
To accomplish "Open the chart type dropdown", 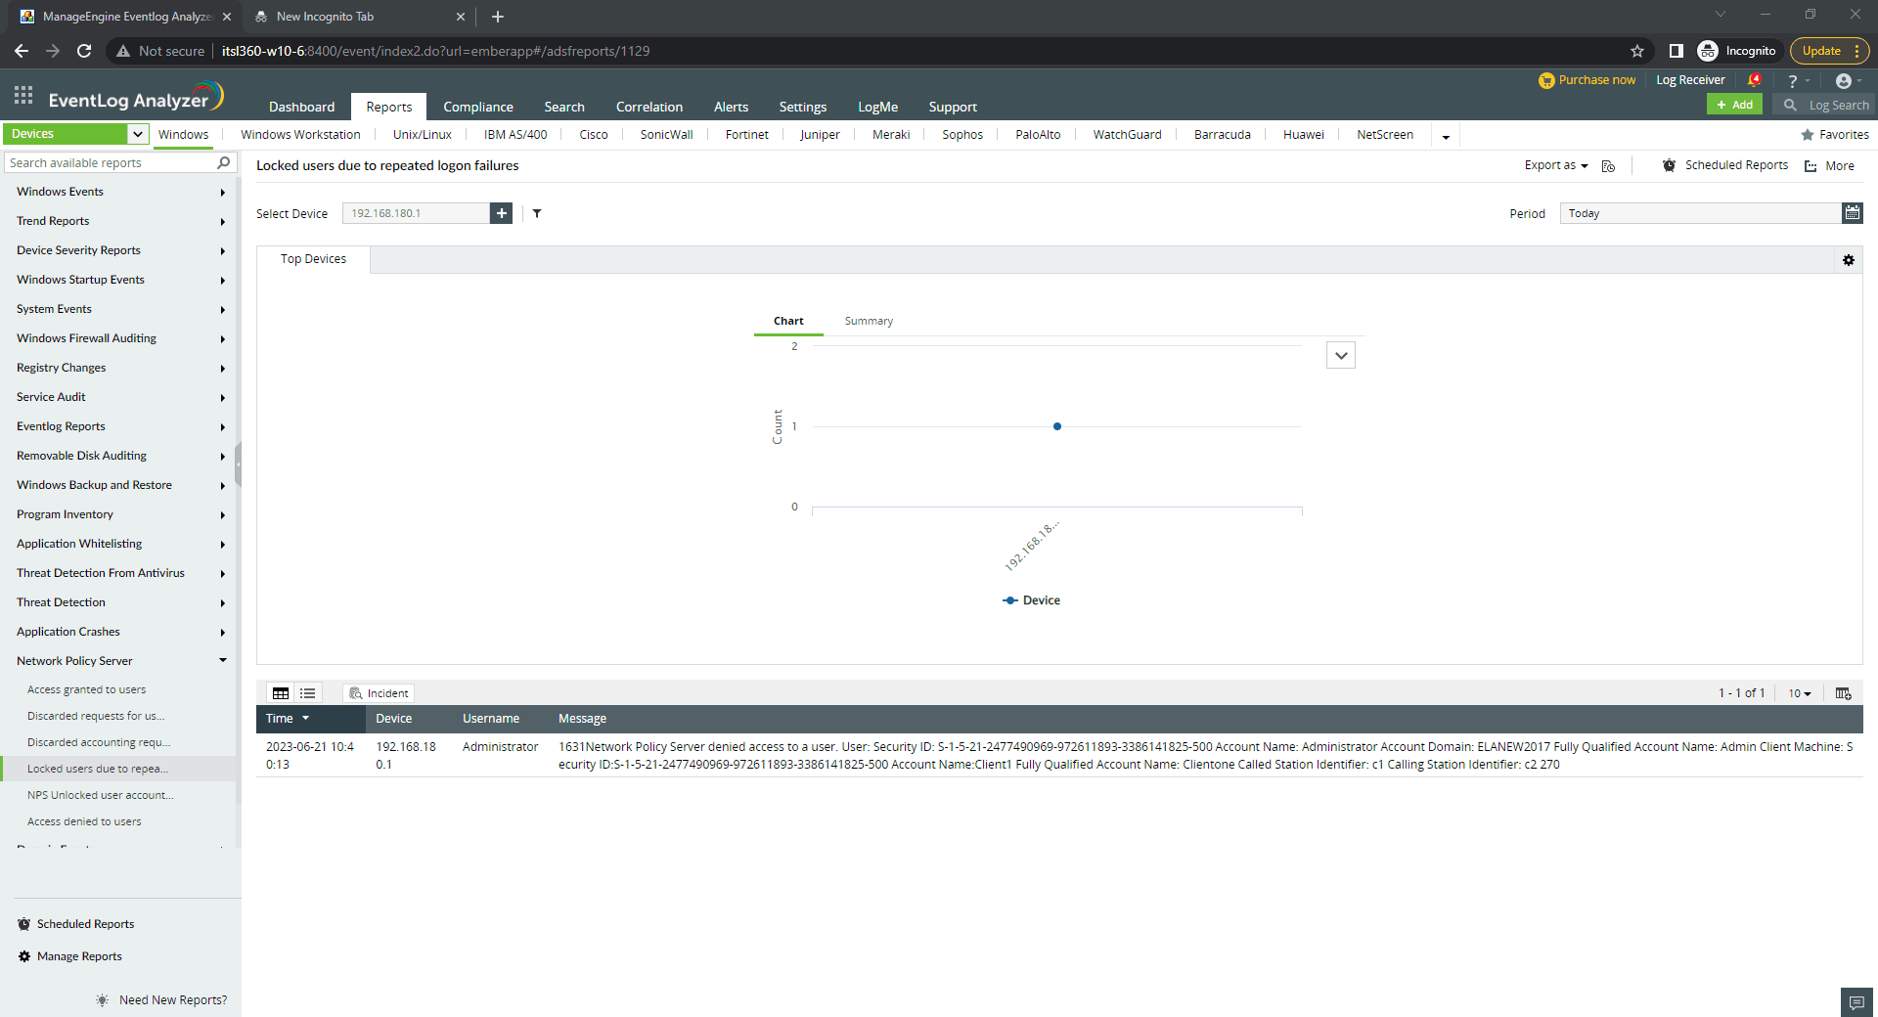I will tap(1341, 355).
